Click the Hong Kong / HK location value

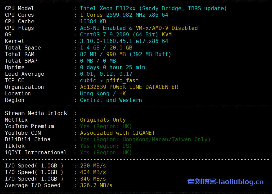pyautogui.click(x=103, y=94)
